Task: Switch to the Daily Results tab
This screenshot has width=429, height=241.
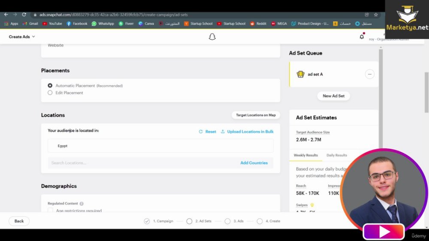Action: (336, 155)
